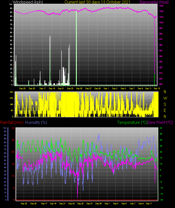Click the tall green spike in windspeed chart
The height and width of the screenshot is (208, 175).
pyautogui.click(x=76, y=47)
